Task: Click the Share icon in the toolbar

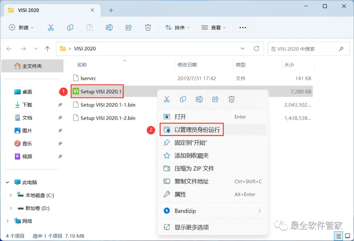Action: 128,27
